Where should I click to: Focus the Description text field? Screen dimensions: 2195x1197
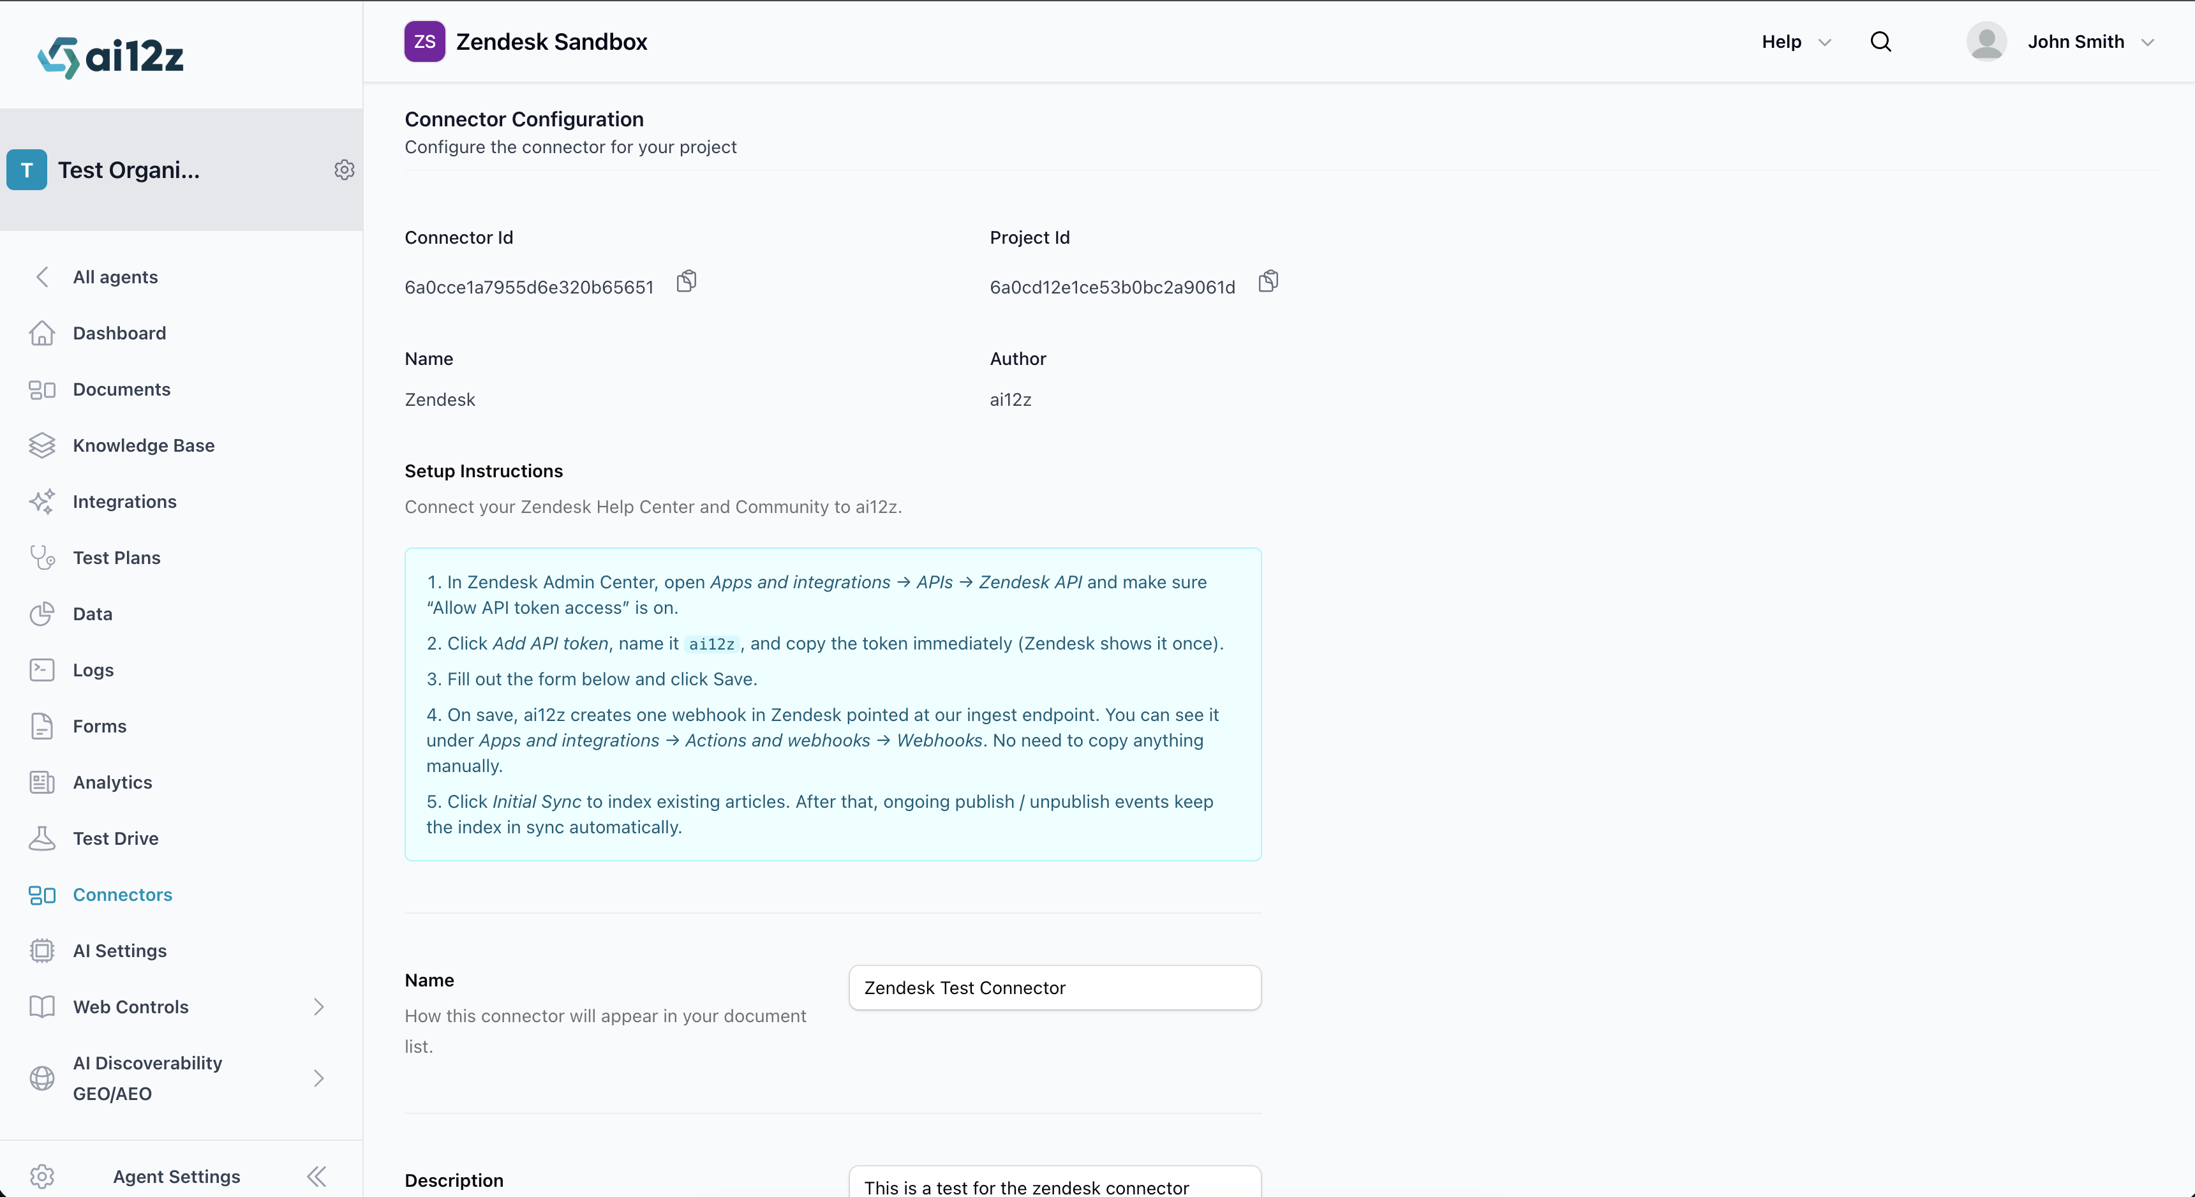pos(1055,1182)
